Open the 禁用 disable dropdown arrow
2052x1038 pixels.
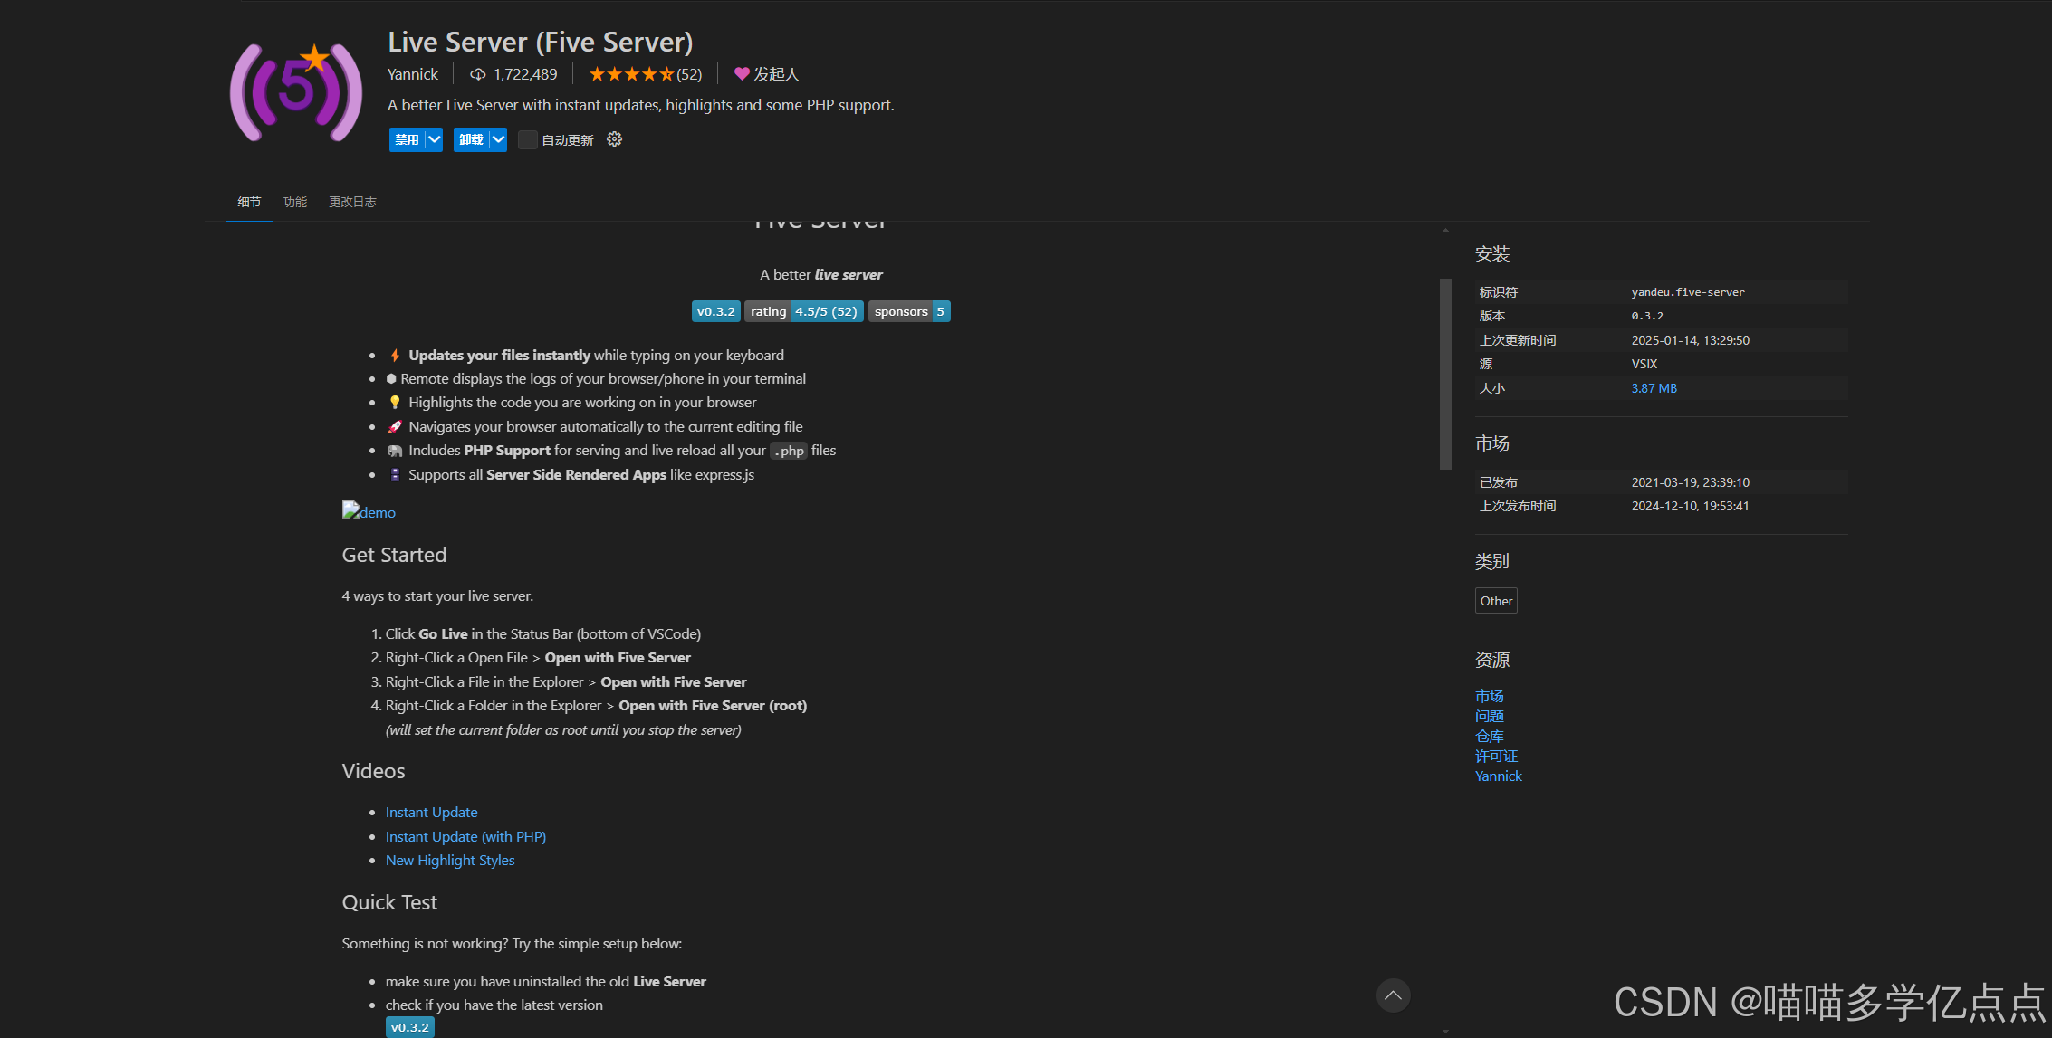(x=434, y=139)
